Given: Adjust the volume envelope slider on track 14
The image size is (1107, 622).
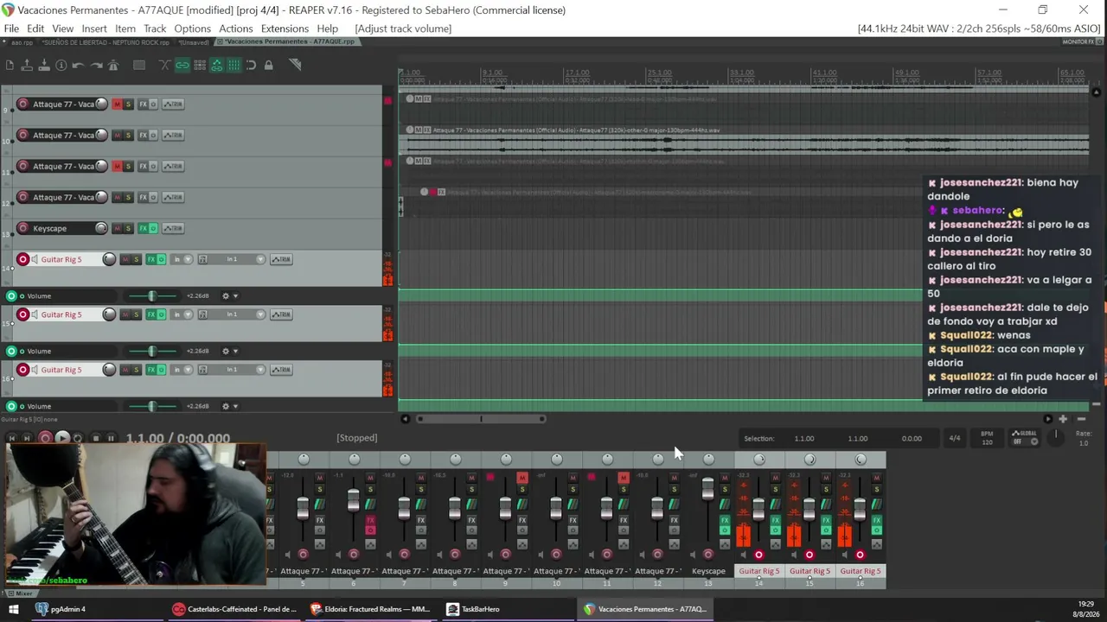Looking at the screenshot, I should [x=152, y=295].
